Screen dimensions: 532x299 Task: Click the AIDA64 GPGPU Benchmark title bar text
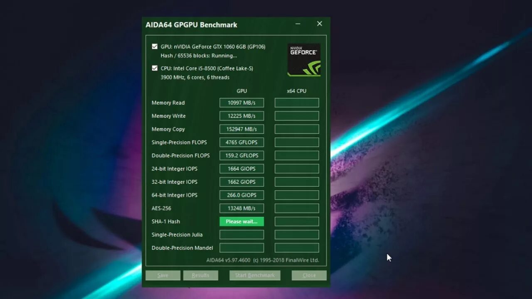[191, 25]
